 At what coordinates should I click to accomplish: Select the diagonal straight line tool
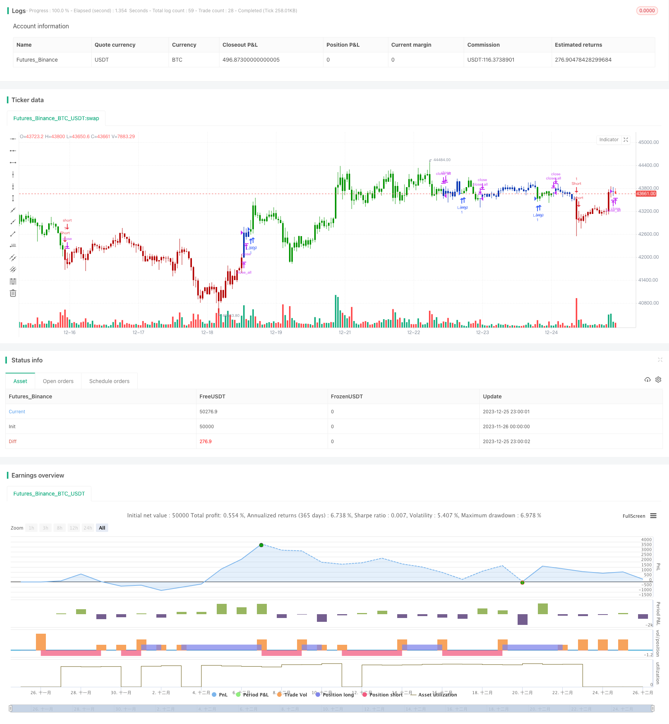coord(13,210)
